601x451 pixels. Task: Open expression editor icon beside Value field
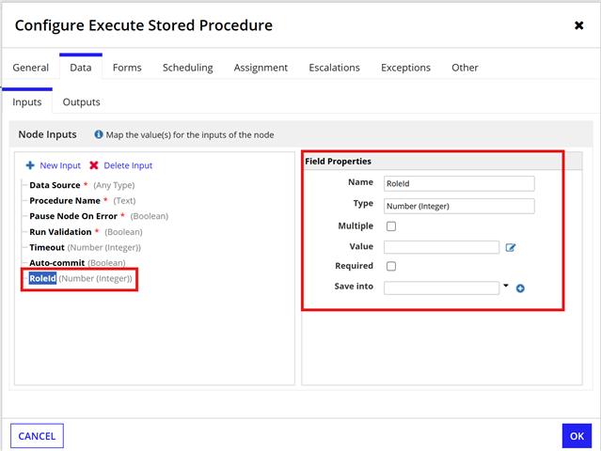511,248
